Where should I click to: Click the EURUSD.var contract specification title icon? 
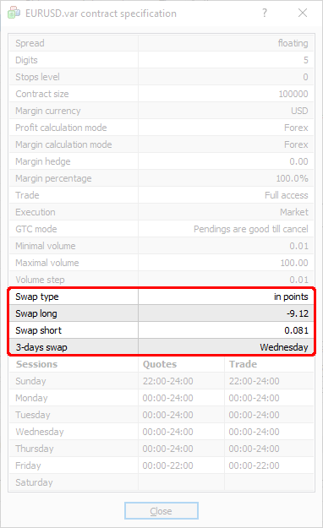(x=14, y=13)
